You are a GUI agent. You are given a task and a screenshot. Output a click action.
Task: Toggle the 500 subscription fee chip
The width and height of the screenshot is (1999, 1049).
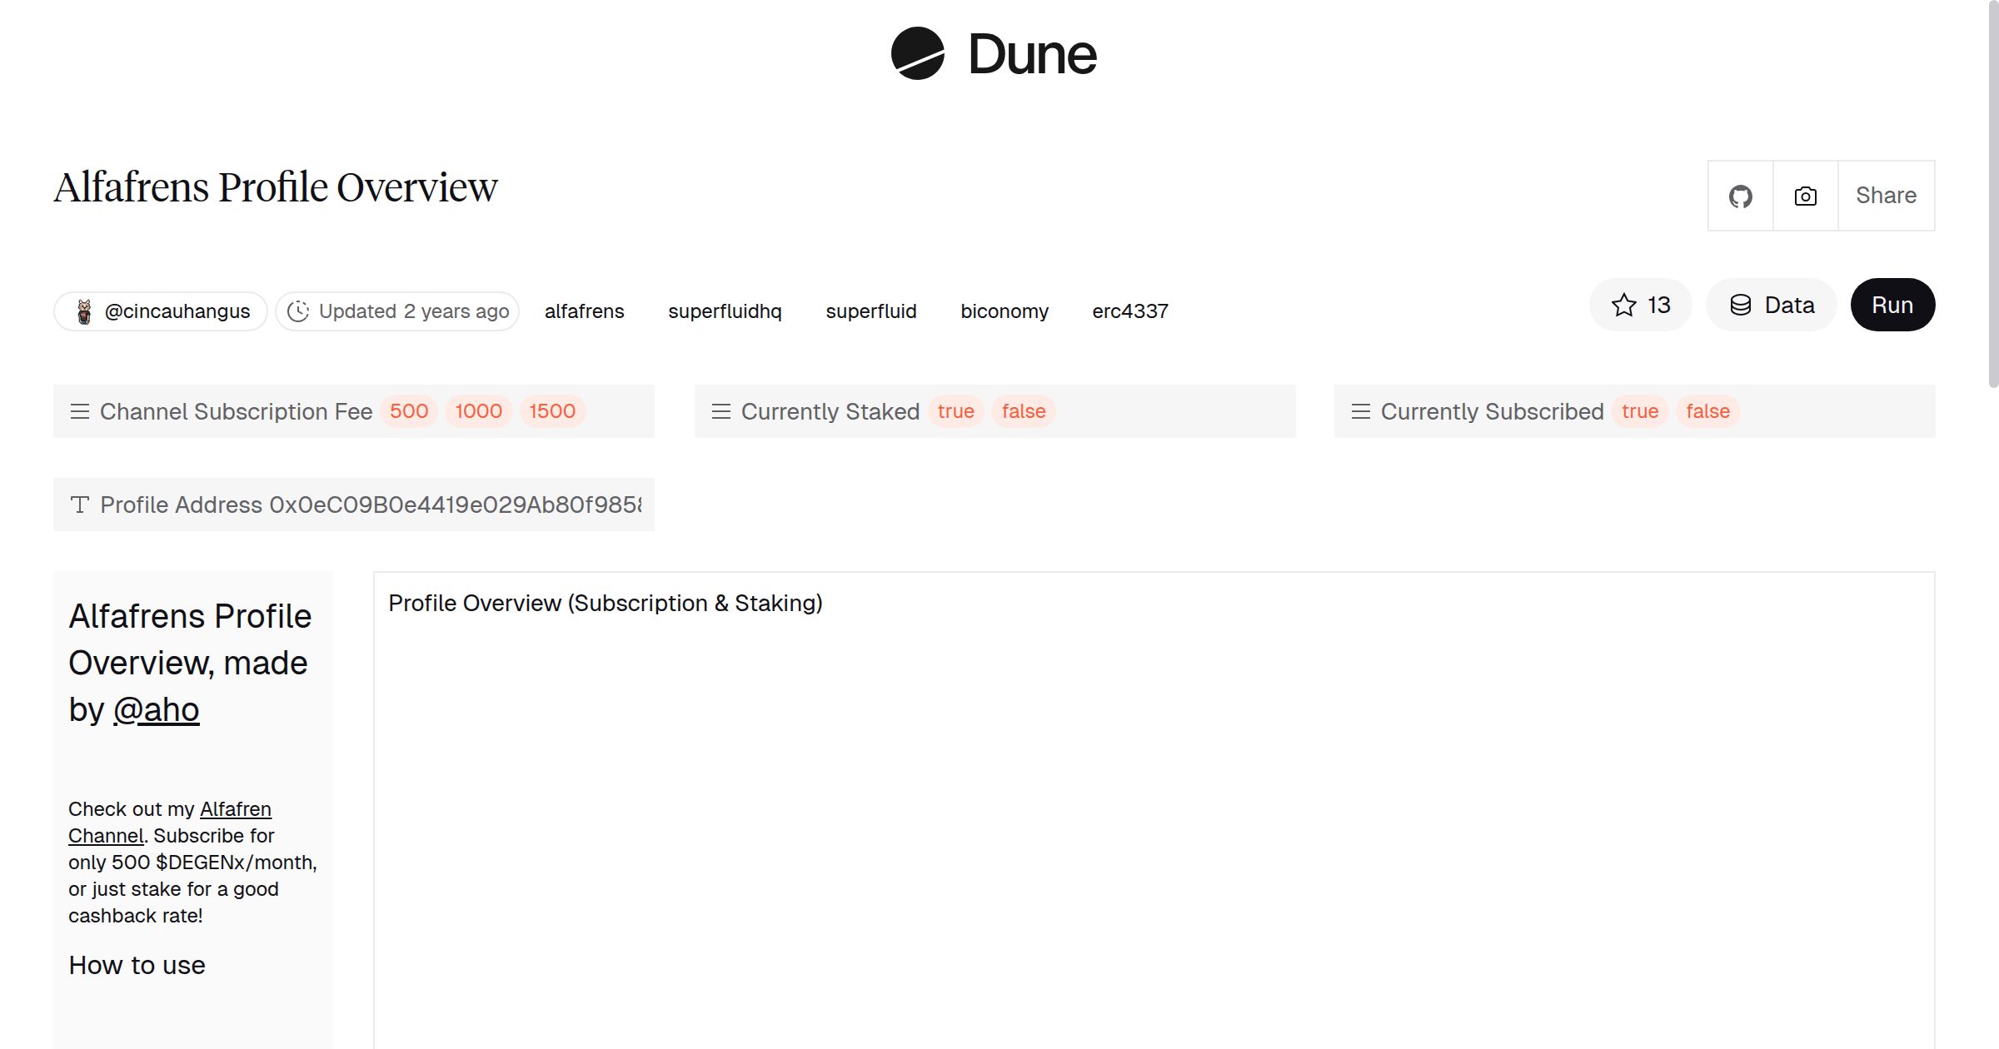click(408, 411)
